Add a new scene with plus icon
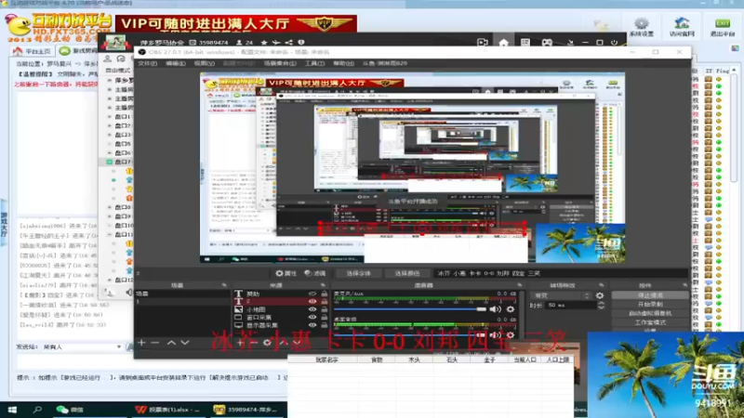This screenshot has height=418, width=744. point(141,342)
